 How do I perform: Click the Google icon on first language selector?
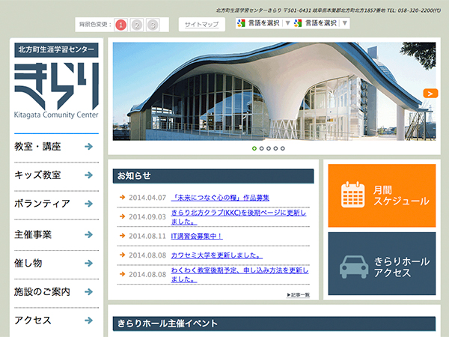click(241, 24)
